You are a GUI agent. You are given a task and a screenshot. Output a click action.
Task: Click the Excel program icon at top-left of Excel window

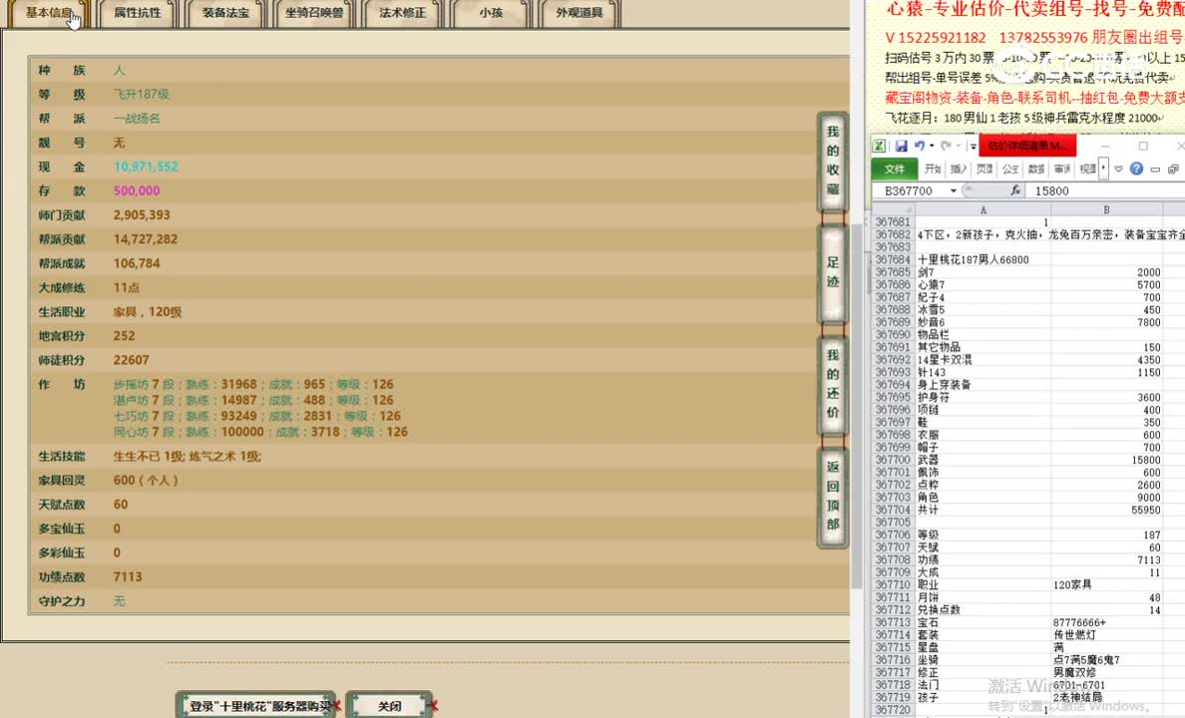(880, 146)
